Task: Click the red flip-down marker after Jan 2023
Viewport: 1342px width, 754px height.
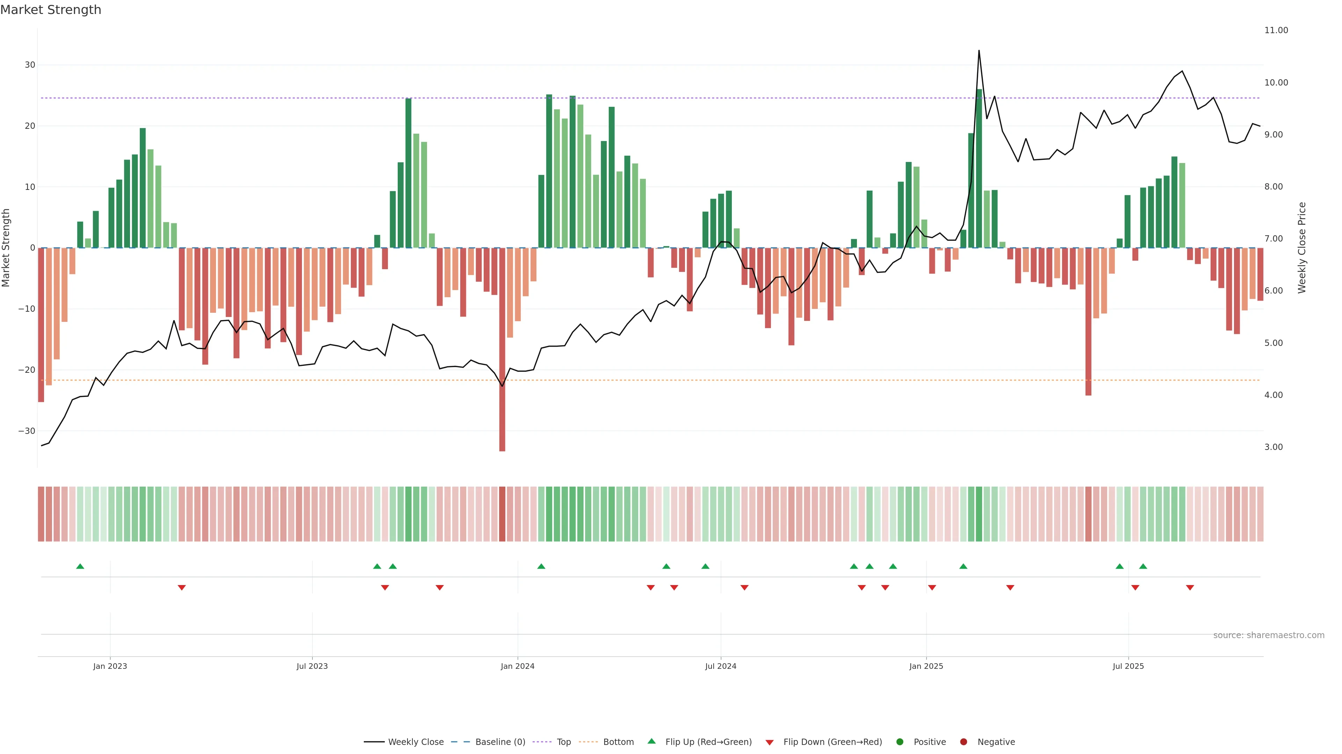Action: (182, 587)
